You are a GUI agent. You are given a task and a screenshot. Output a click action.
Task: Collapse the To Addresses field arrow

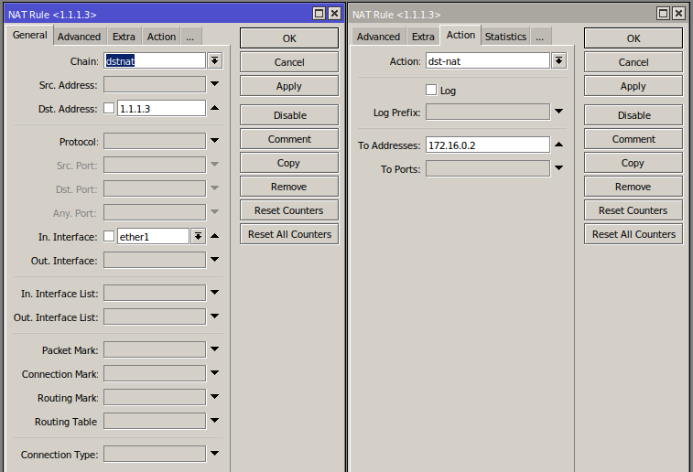[559, 145]
